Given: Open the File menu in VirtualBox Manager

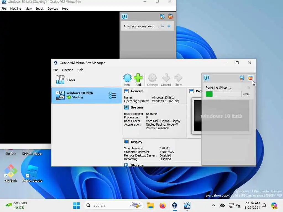Looking at the screenshot, I should pos(56,70).
